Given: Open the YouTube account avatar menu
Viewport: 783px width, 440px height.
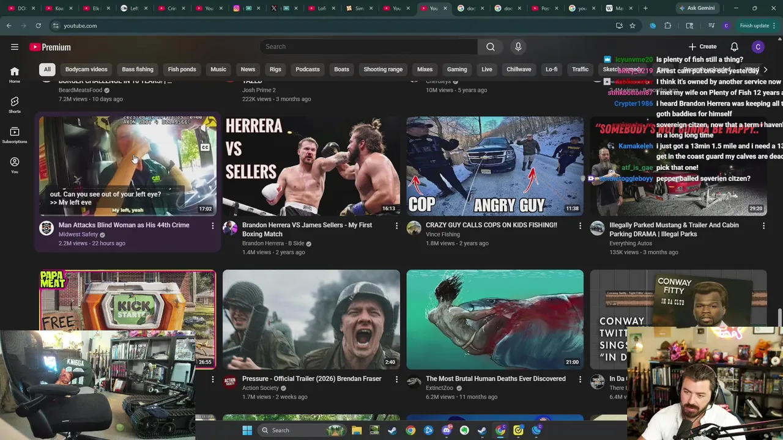Looking at the screenshot, I should pos(758,47).
